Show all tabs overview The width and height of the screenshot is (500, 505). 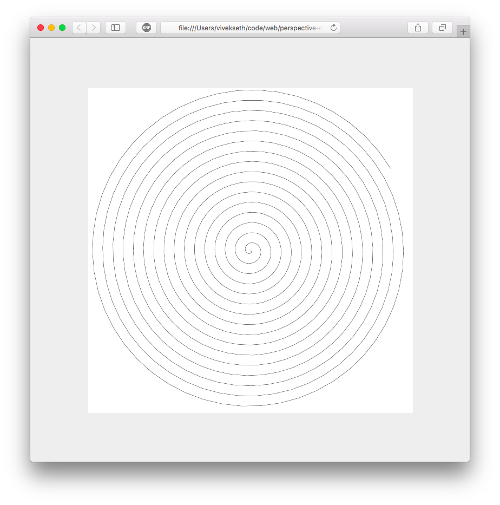(x=442, y=28)
